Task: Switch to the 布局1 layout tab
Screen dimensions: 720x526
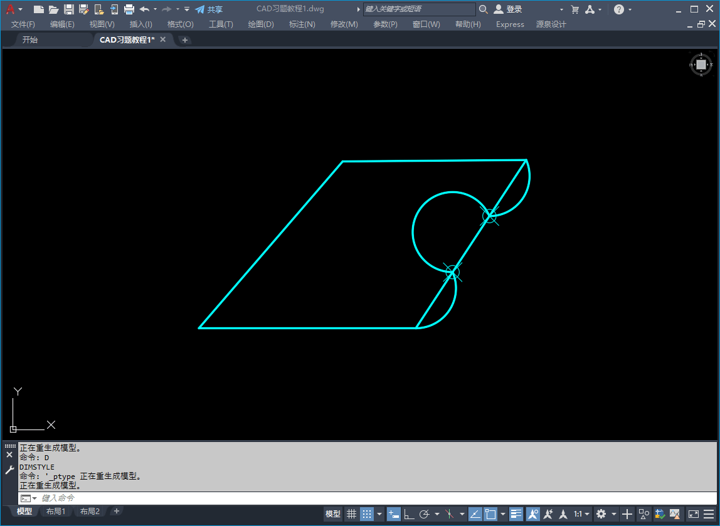Action: click(56, 512)
